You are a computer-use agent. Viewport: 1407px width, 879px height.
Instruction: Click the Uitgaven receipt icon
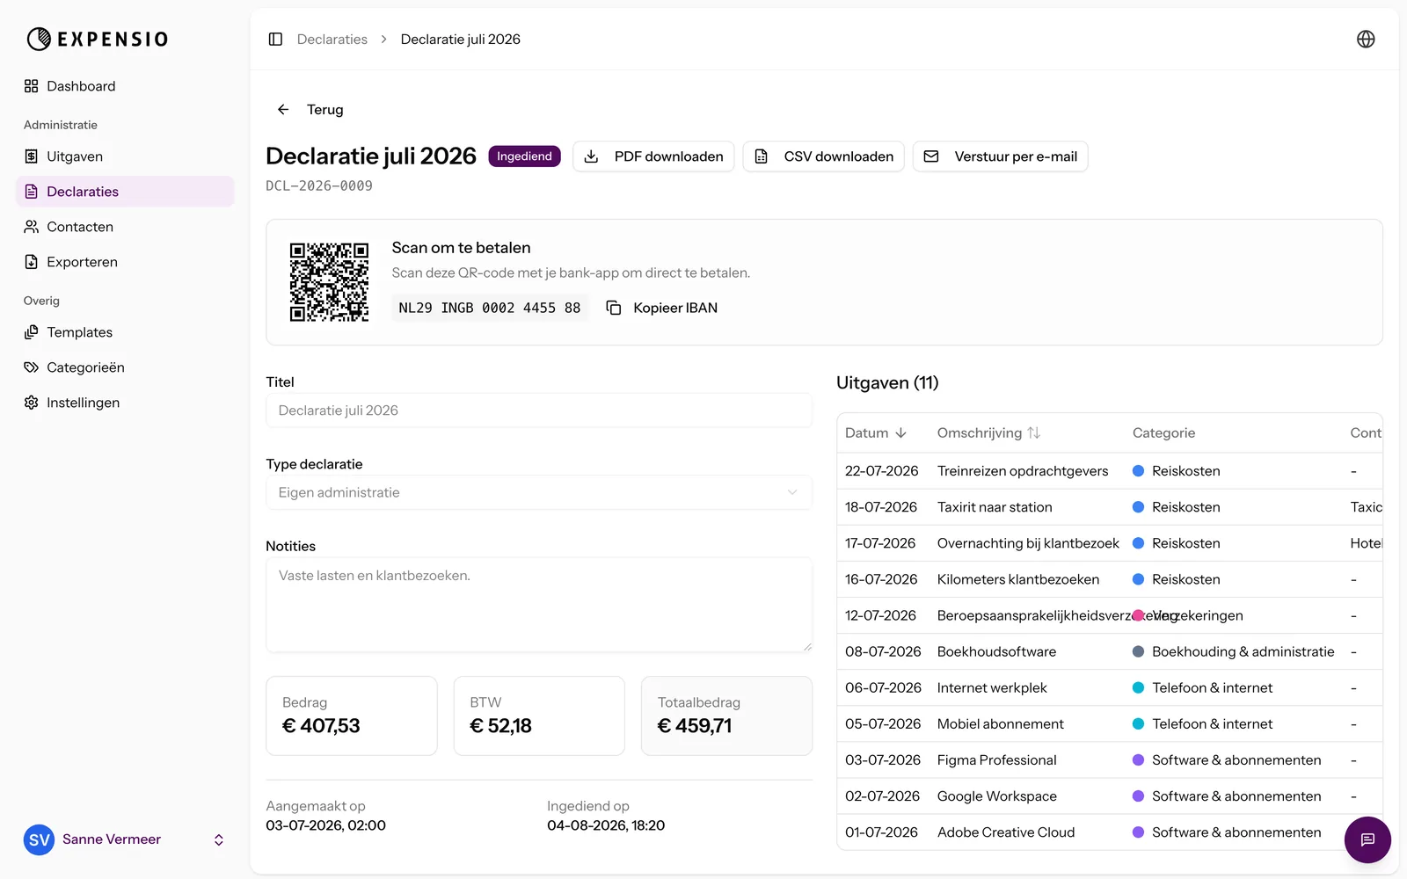pyautogui.click(x=32, y=156)
